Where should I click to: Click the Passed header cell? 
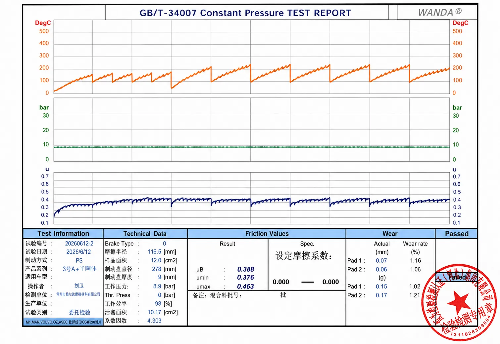tap(457, 234)
